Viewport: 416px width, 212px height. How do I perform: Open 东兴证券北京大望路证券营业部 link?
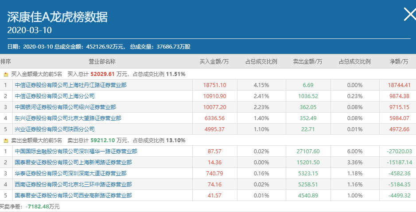click(68, 118)
